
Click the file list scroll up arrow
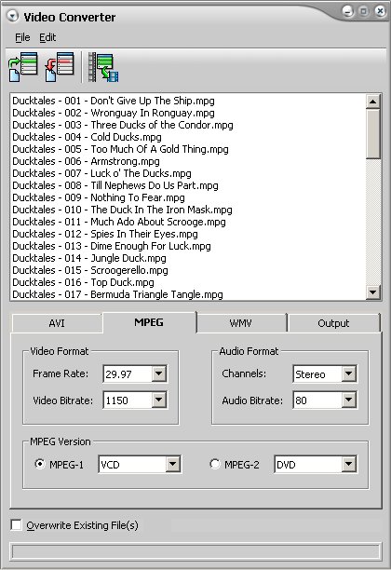click(x=373, y=102)
